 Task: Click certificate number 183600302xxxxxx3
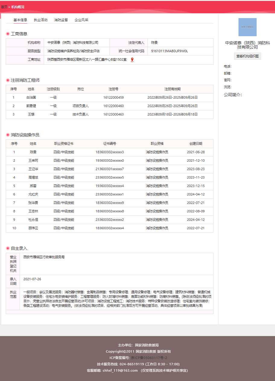[x=110, y=152]
